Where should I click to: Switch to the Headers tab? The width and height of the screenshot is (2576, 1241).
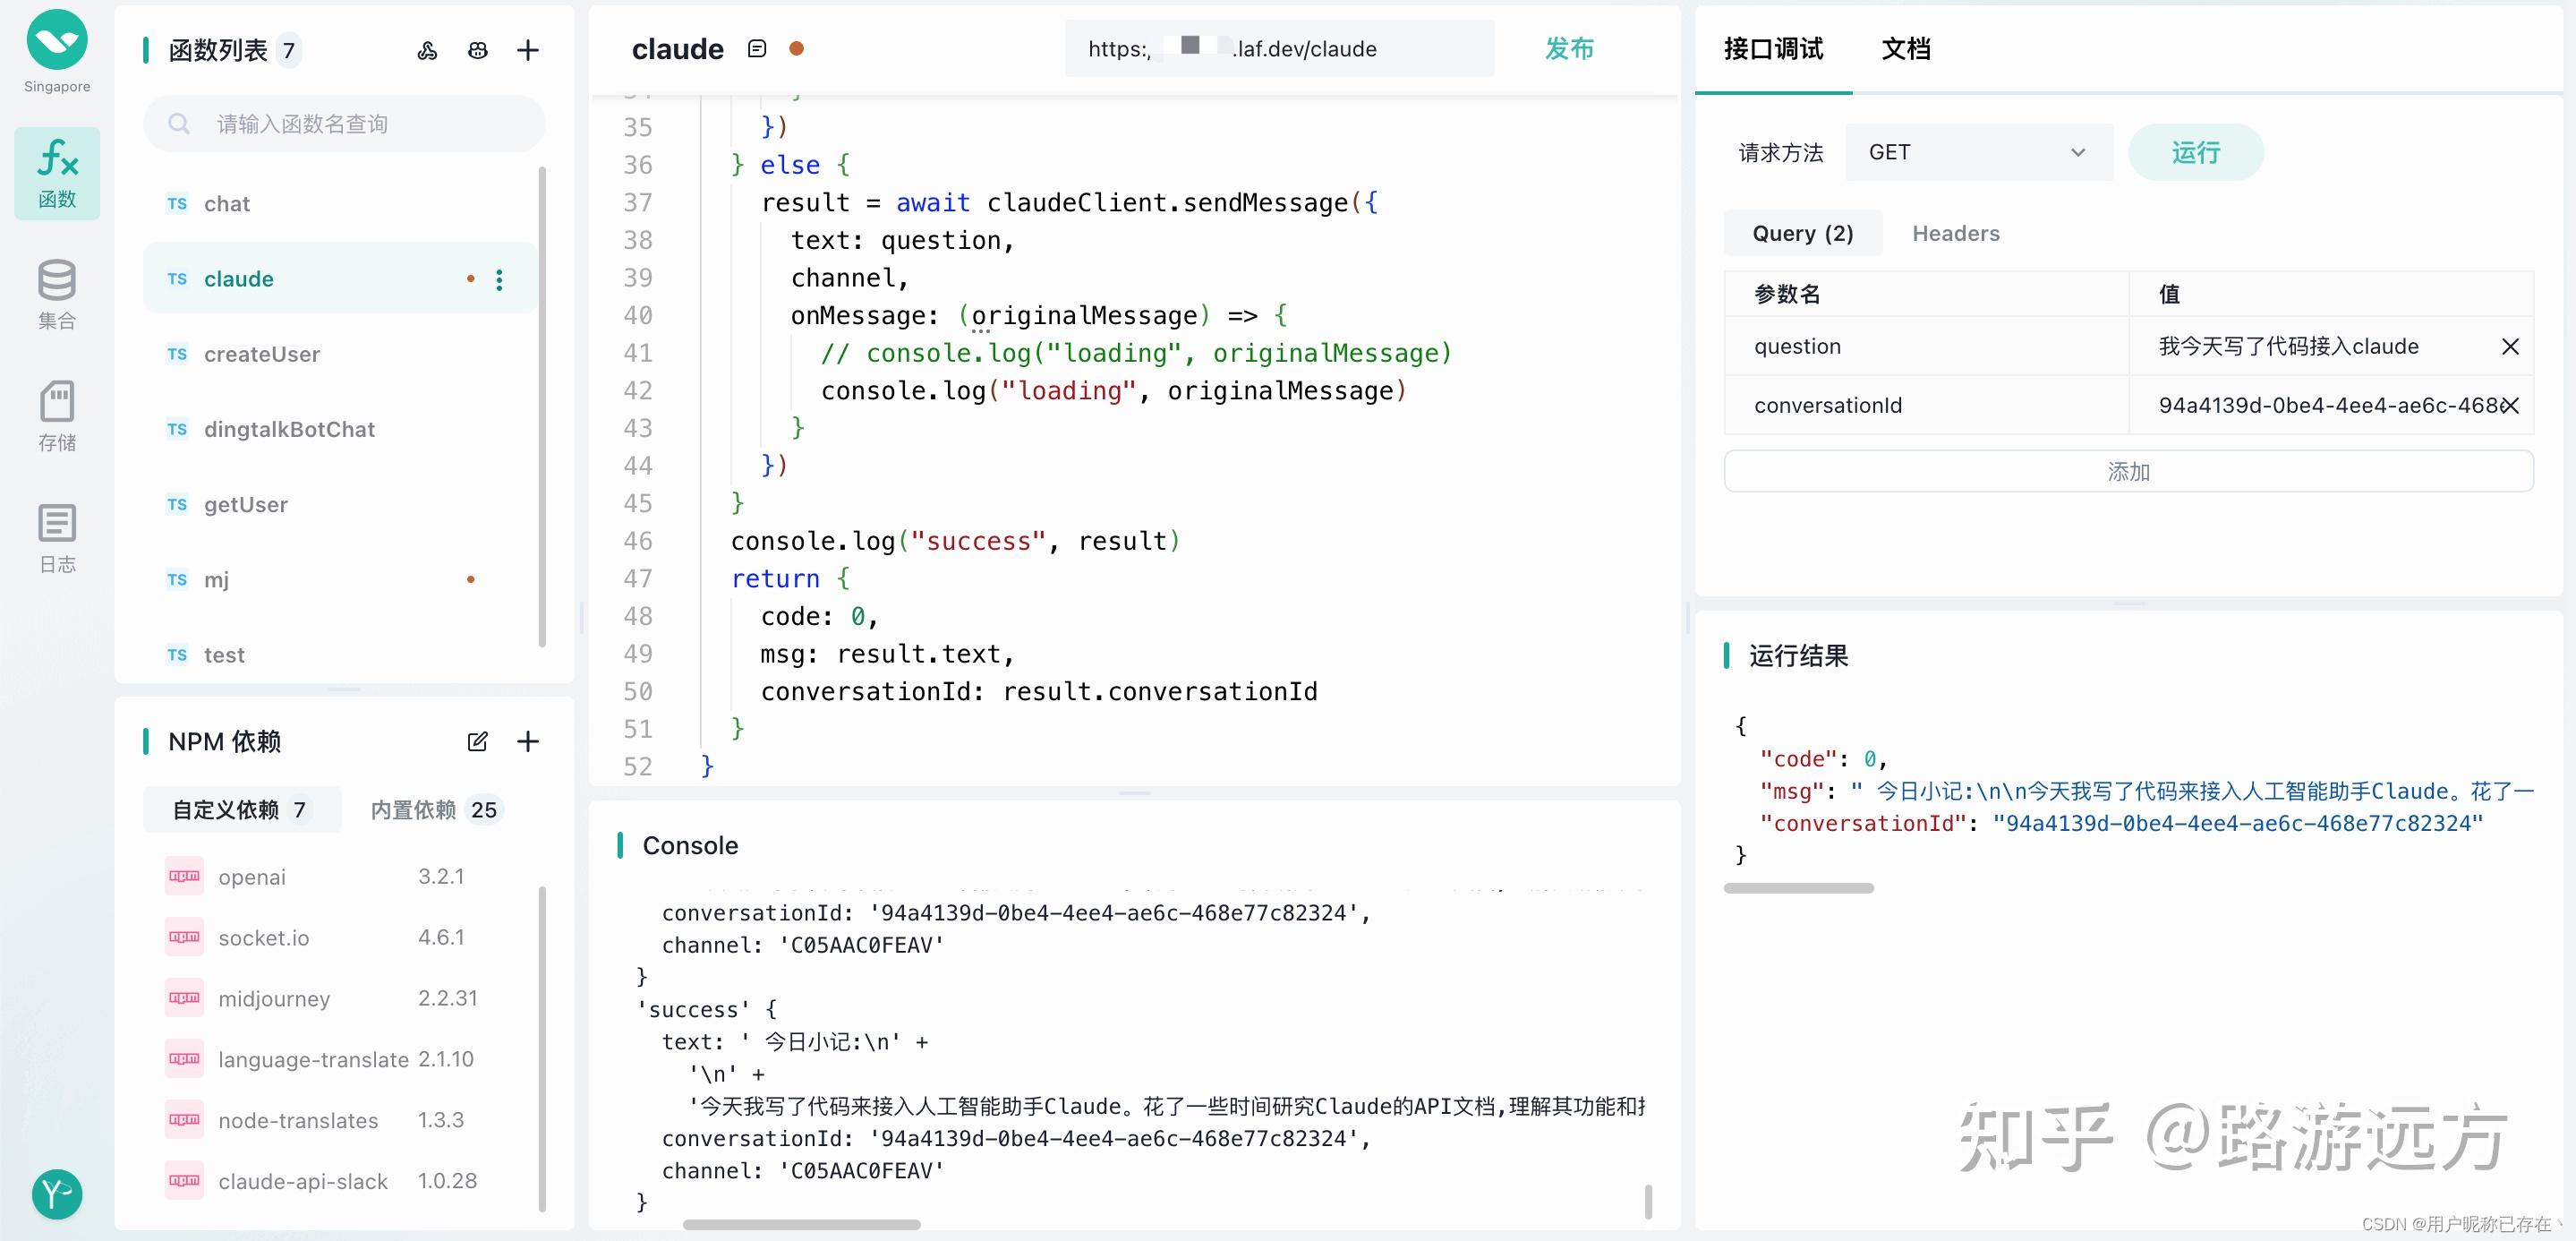click(1956, 233)
